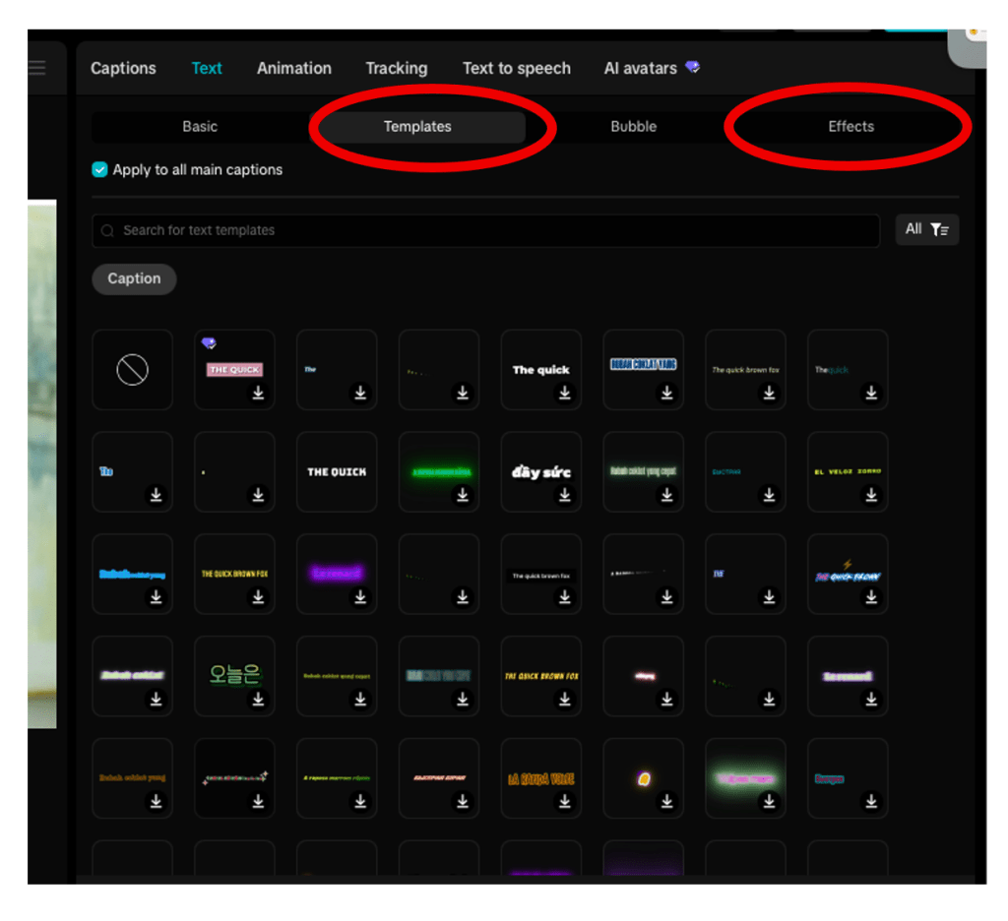Image resolution: width=1008 pixels, height=921 pixels.
Task: Download the lightning bolt "Quick Brown" template
Action: coord(871,597)
